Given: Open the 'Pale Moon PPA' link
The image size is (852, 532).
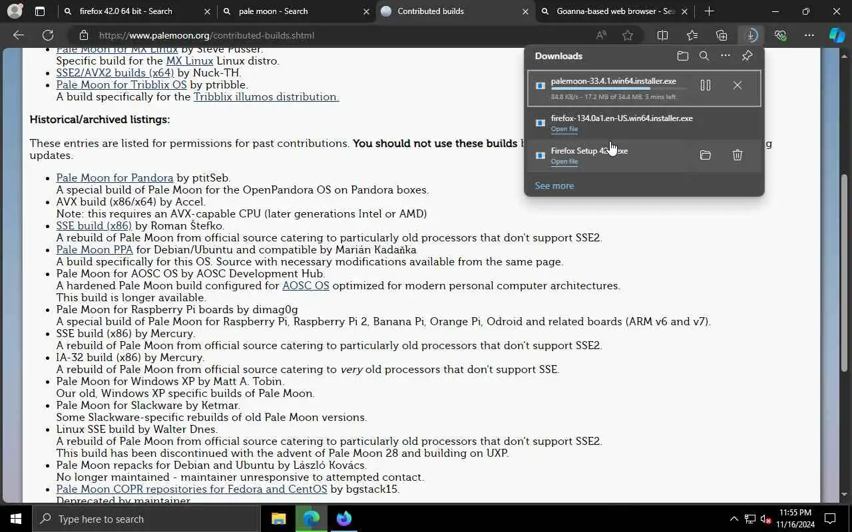Looking at the screenshot, I should [95, 249].
